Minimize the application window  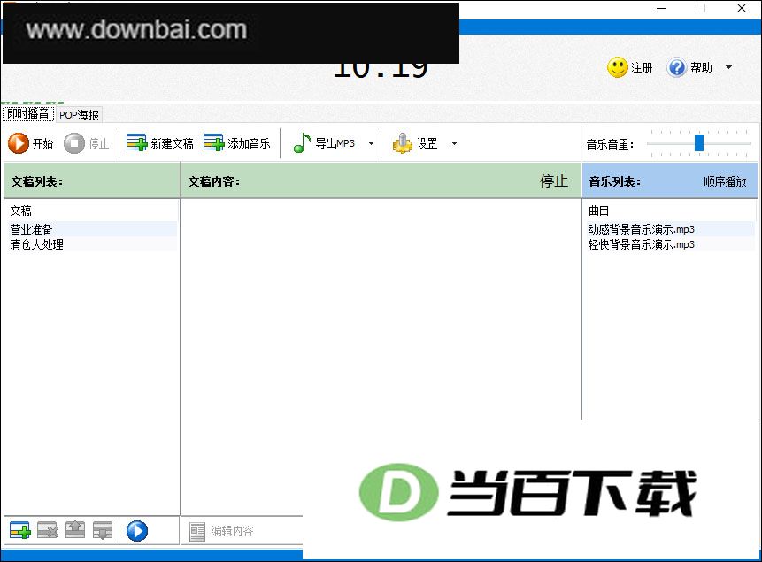coord(661,8)
